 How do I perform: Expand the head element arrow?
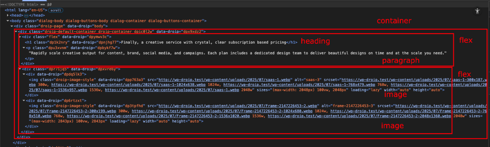coord(8,15)
